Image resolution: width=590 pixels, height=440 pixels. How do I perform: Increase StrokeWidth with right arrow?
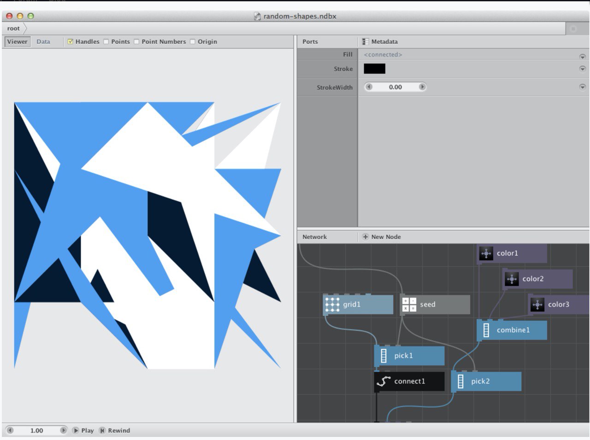[x=422, y=87]
